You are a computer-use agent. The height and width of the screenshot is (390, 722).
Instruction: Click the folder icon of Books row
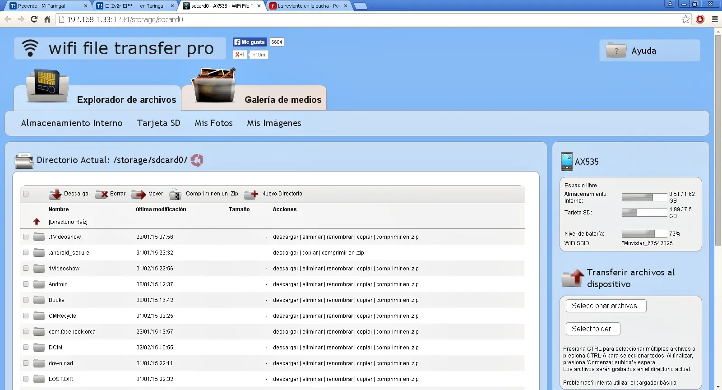(39, 300)
